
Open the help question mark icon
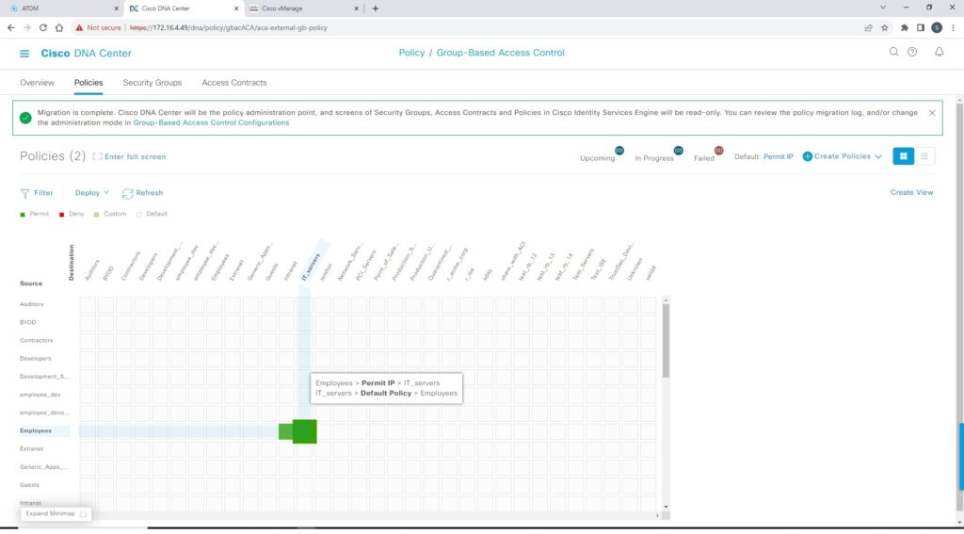point(912,52)
